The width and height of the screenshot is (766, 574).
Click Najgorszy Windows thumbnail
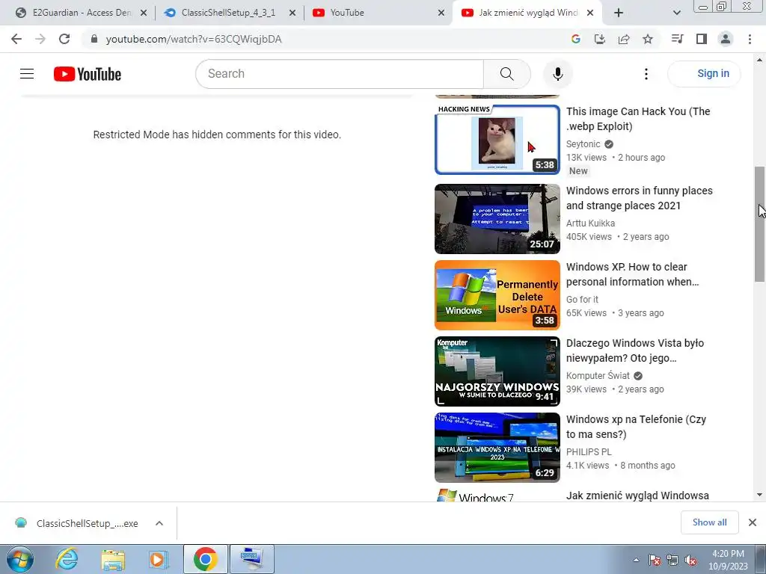pos(497,371)
